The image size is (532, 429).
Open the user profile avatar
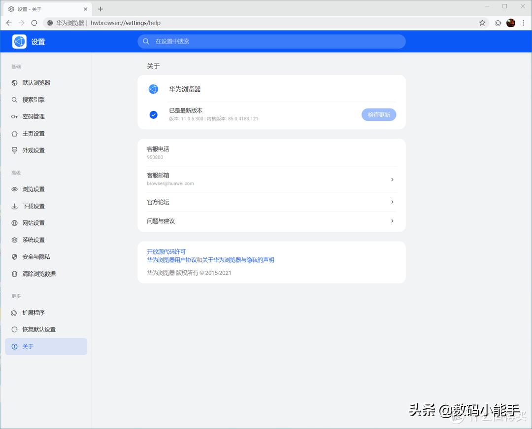point(511,23)
